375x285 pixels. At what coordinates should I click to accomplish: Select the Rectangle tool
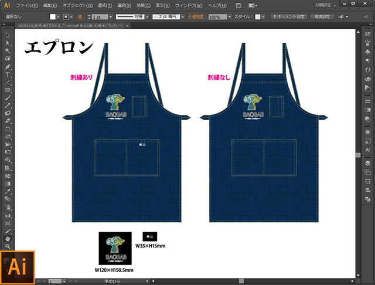(8, 90)
